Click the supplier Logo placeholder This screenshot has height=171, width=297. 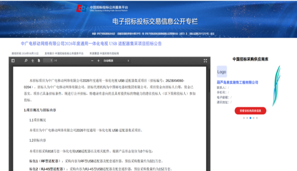click(222, 72)
